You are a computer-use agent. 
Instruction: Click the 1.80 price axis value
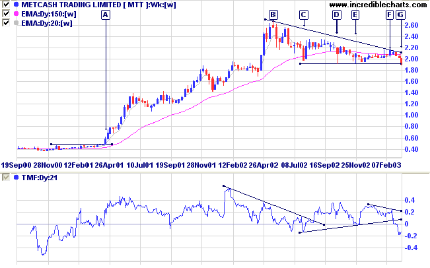412,70
